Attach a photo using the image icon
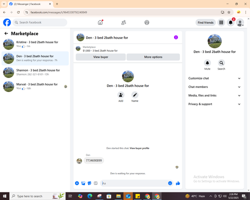Screen dimensions: 250x200 [83, 183]
